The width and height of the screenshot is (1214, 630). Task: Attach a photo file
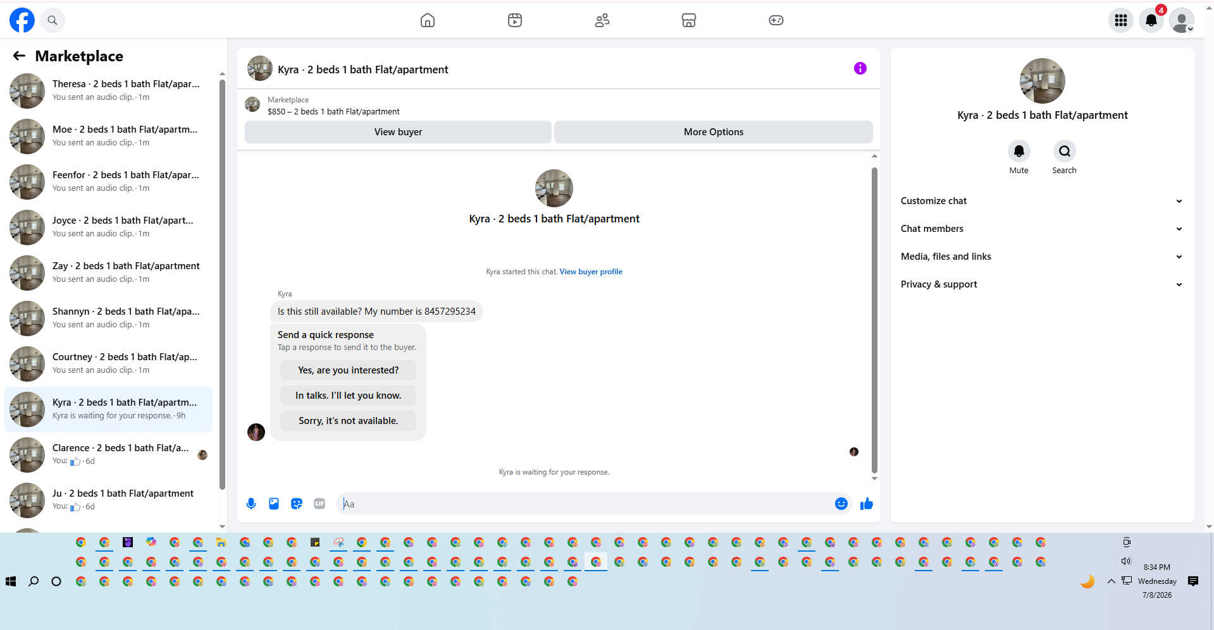tap(274, 504)
